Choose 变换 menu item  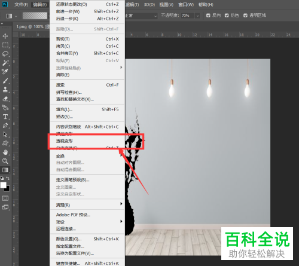point(87,156)
